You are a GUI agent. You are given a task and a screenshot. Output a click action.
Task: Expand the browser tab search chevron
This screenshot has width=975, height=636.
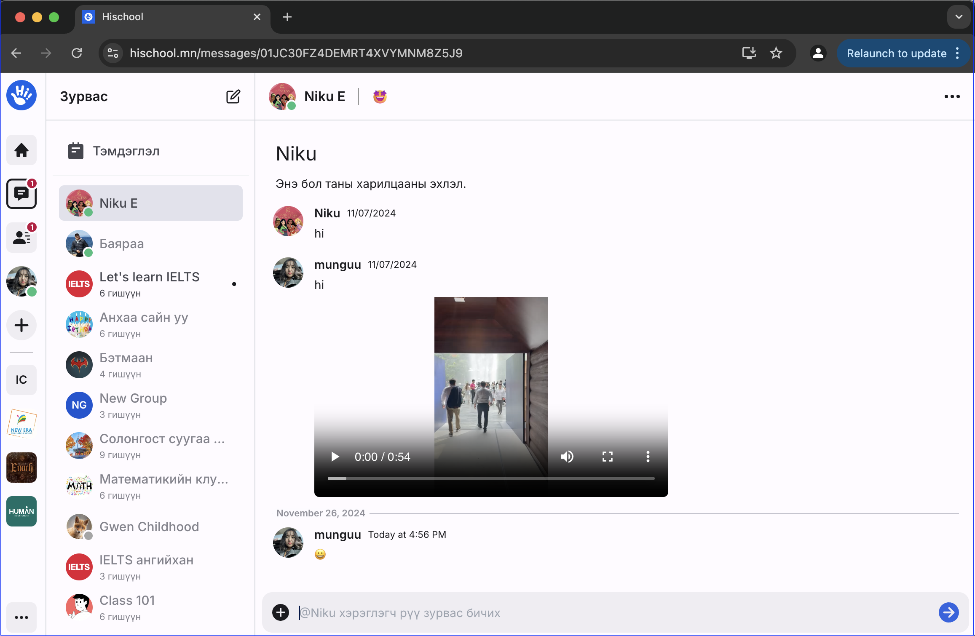click(959, 17)
